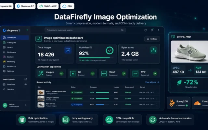Click the WebP format icon

pos(104,73)
